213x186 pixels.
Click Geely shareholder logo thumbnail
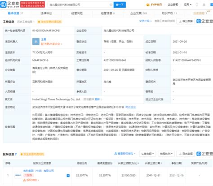(18, 175)
